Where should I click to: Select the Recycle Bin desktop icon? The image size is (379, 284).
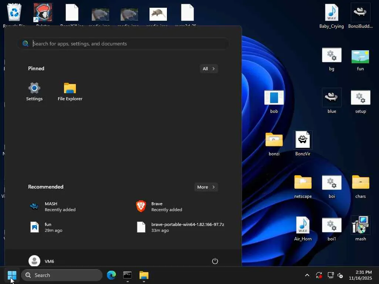tap(14, 14)
